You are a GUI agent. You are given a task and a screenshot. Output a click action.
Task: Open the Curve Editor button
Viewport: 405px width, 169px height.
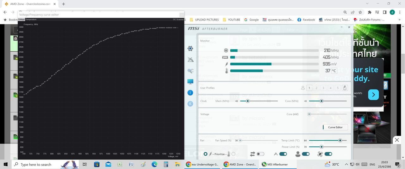[x=335, y=127]
